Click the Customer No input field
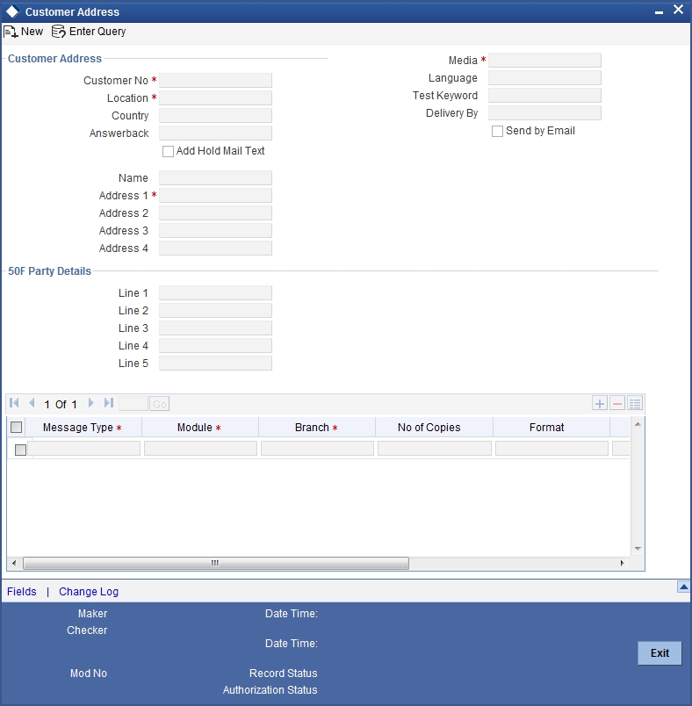The width and height of the screenshot is (692, 706). click(215, 81)
